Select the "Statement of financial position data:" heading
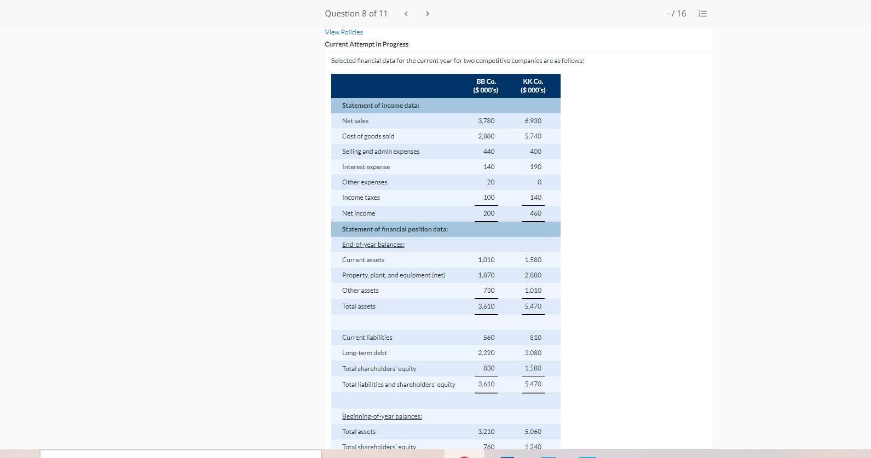The image size is (871, 458). (x=395, y=229)
